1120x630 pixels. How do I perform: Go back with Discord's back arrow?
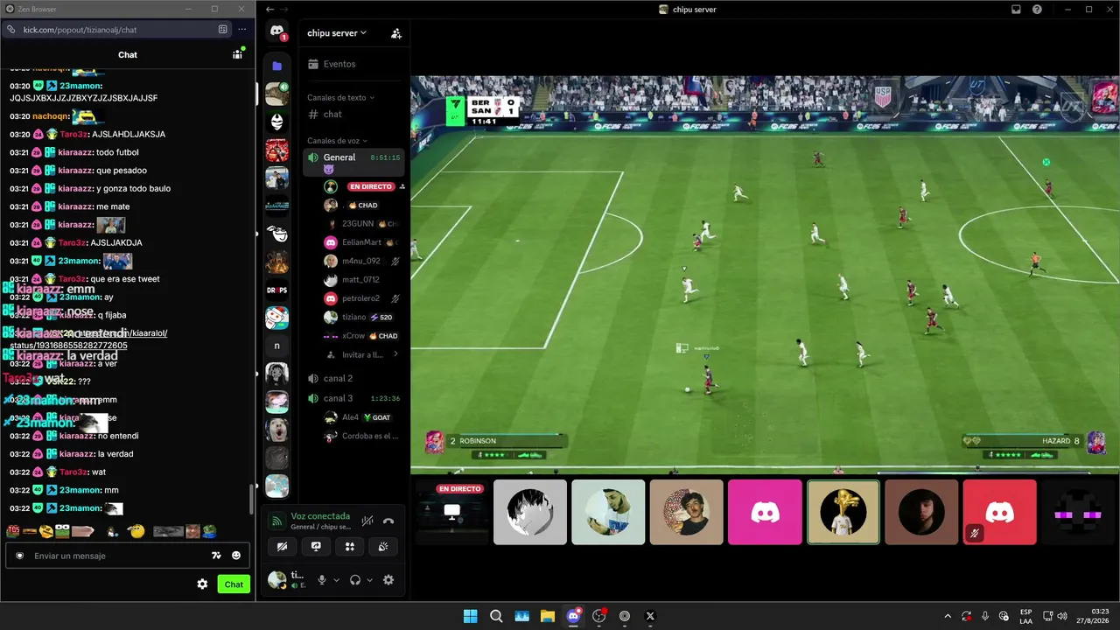pyautogui.click(x=270, y=10)
